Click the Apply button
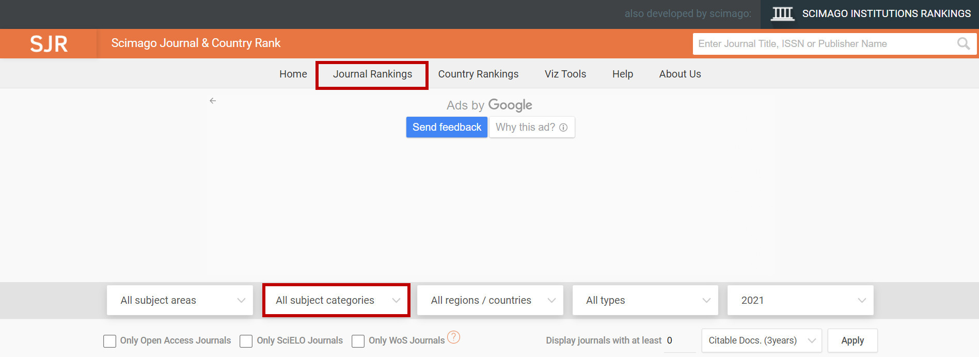This screenshot has height=357, width=979. pos(852,340)
